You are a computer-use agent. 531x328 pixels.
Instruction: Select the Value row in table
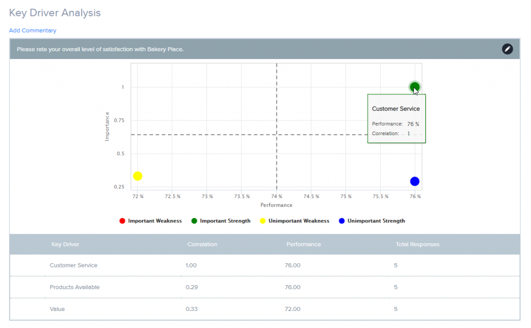(x=57, y=309)
